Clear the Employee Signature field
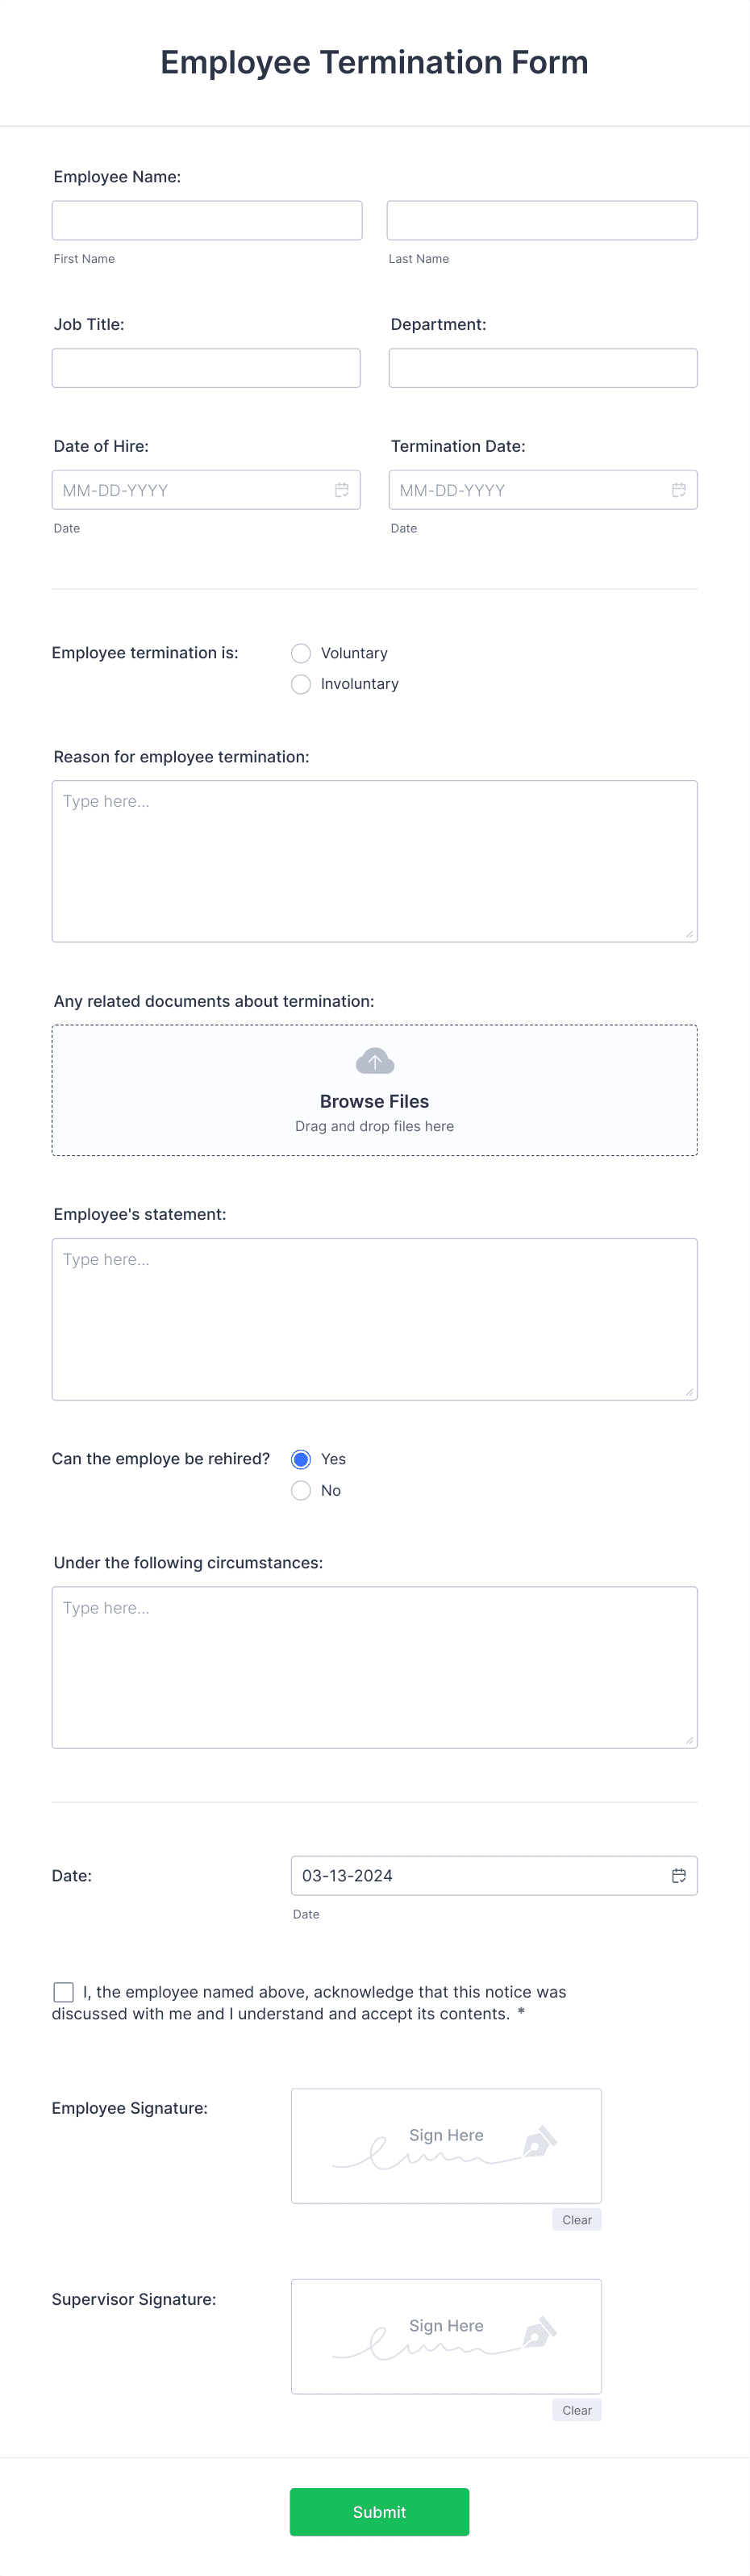This screenshot has width=750, height=2576. pyautogui.click(x=576, y=2219)
